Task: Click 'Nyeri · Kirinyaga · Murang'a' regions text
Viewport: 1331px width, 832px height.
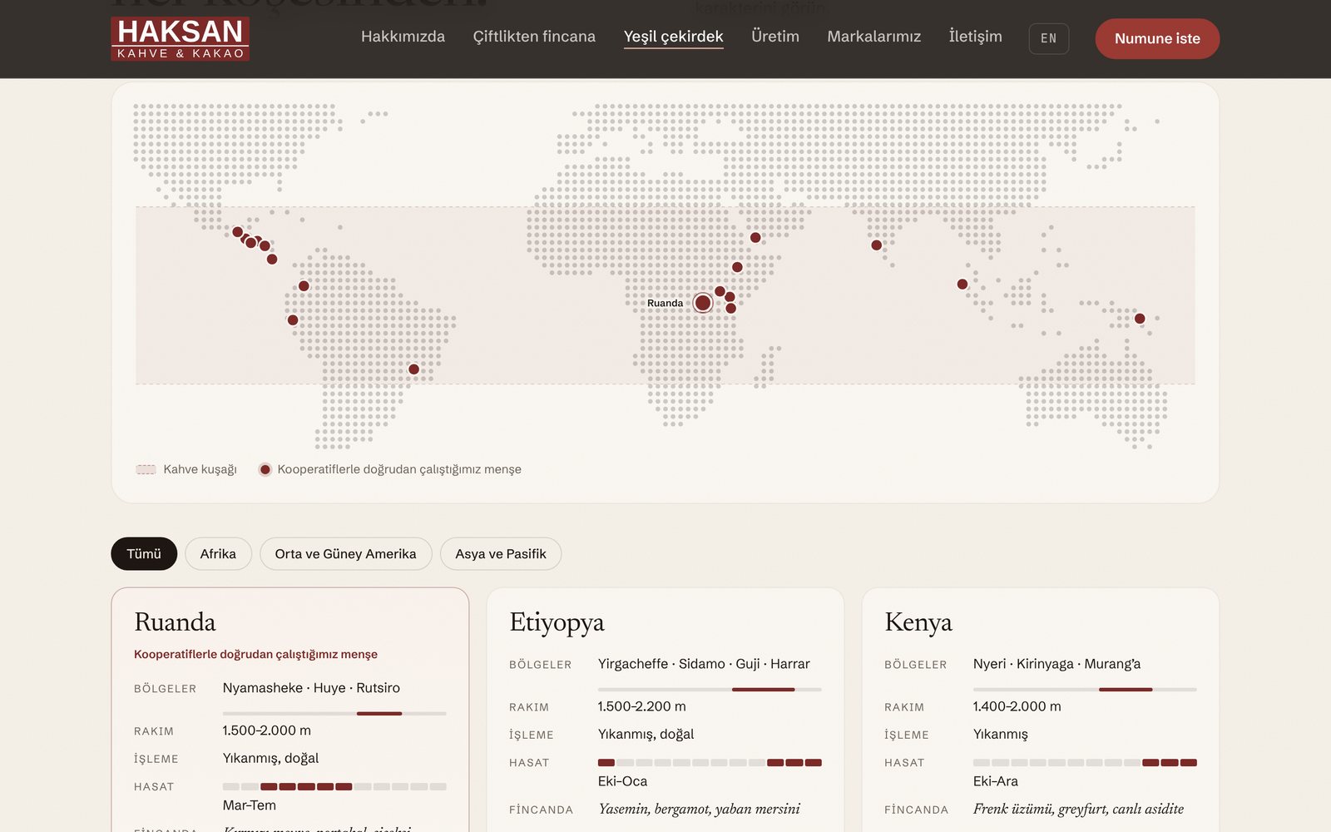Action: click(x=1056, y=664)
